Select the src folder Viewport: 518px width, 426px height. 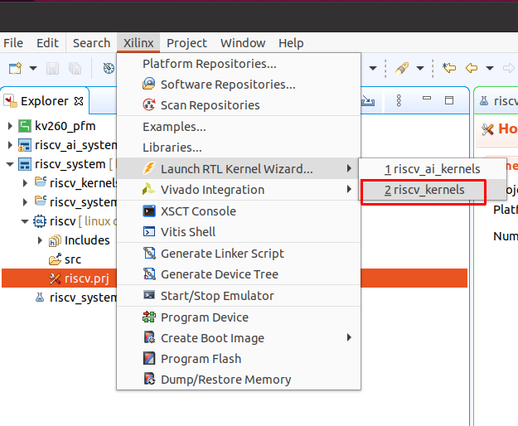click(x=65, y=259)
